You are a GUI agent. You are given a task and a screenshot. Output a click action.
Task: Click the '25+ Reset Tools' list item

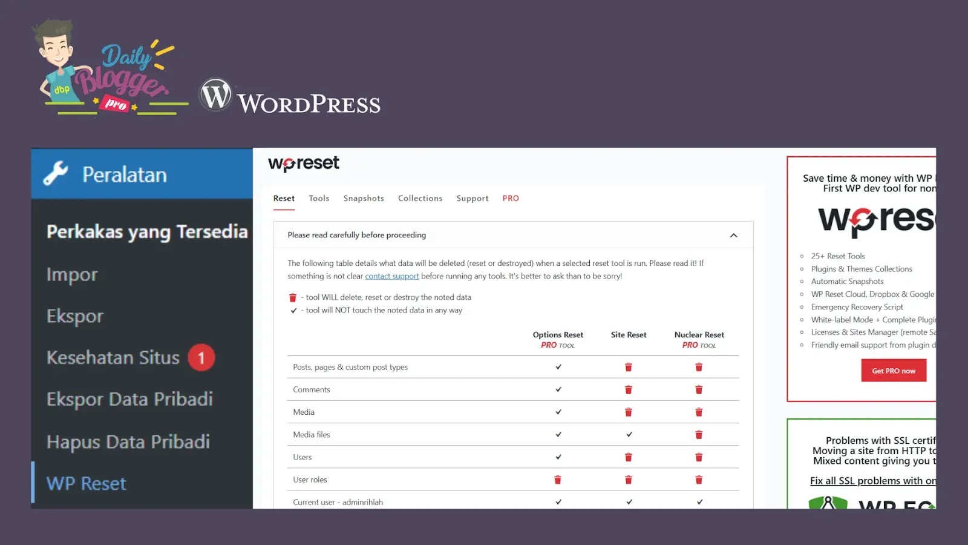pos(838,256)
